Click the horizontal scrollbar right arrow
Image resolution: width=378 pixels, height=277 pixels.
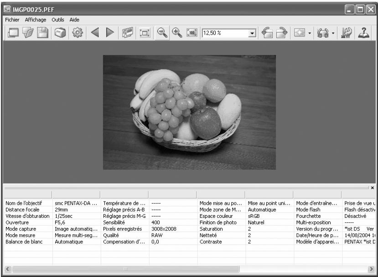371,269
